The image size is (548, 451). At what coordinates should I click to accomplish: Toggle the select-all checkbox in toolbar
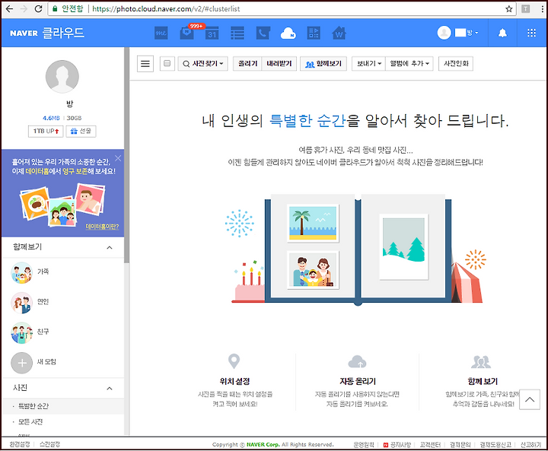(x=167, y=63)
